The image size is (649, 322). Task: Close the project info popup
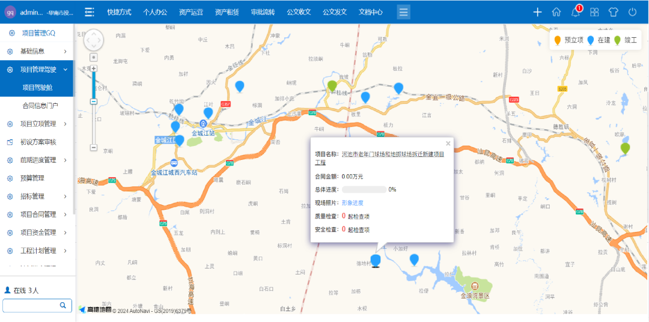(x=448, y=144)
